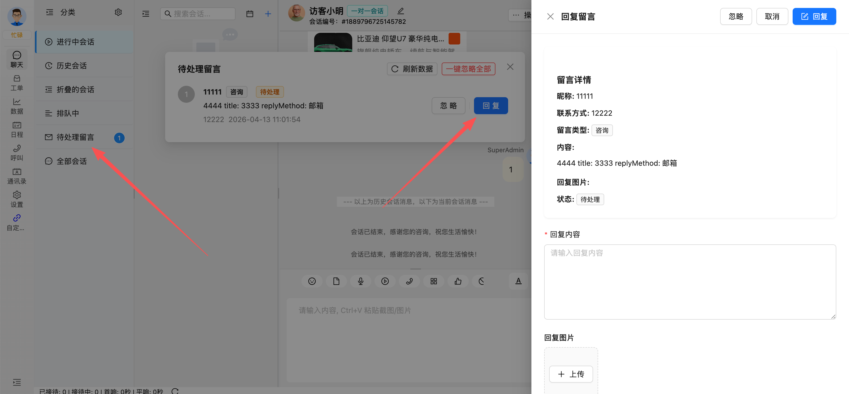
Task: Click the red 一键忽略全部 button
Action: click(x=468, y=69)
